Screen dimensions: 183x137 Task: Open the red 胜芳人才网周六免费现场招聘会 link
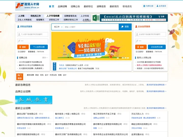click(149, 65)
